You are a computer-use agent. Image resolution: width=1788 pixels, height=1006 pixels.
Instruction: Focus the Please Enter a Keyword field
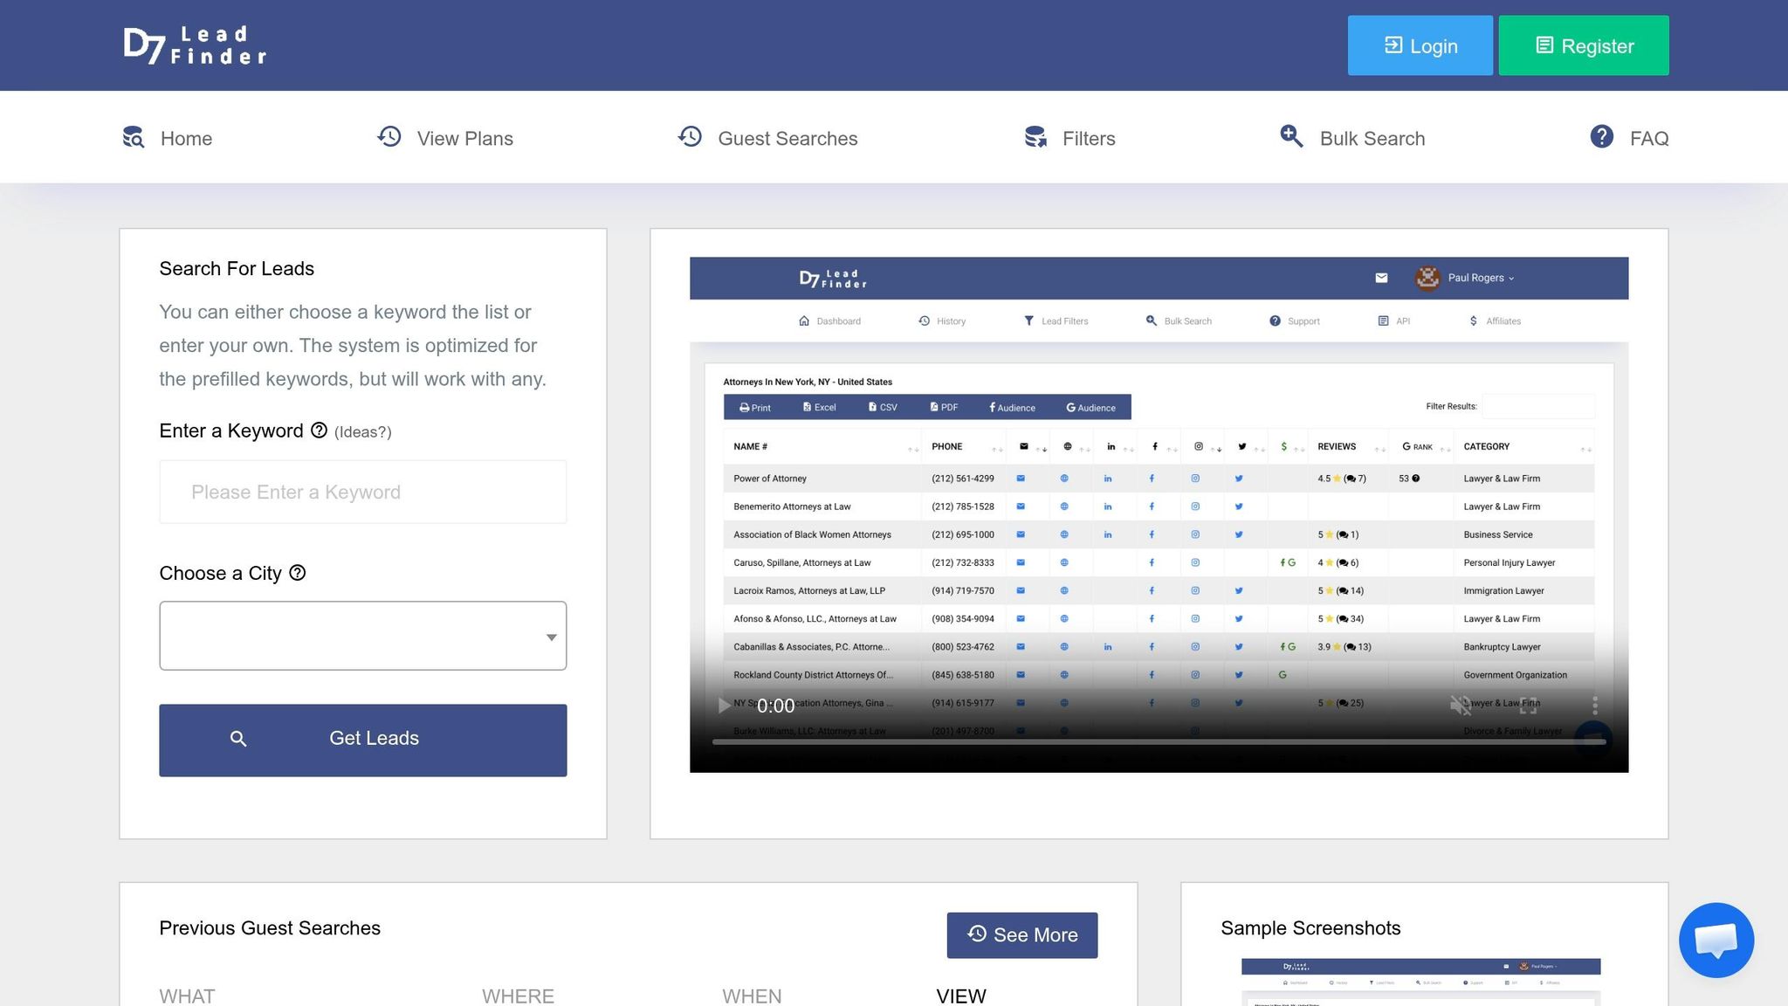click(x=363, y=492)
